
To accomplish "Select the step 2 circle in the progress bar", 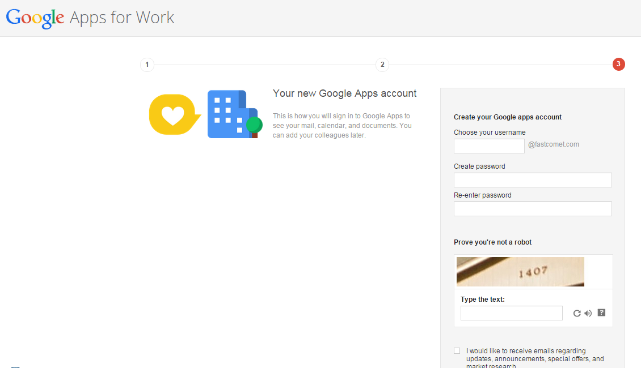I will tap(382, 64).
